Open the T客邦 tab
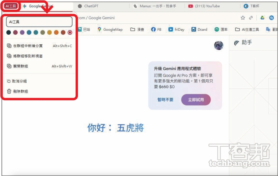 click(x=251, y=6)
